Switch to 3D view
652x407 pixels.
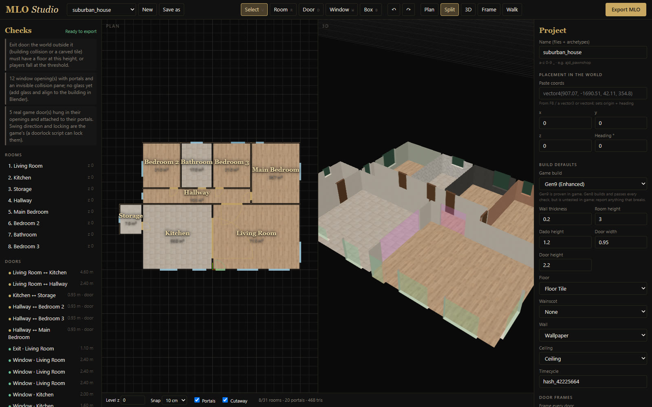pyautogui.click(x=468, y=9)
